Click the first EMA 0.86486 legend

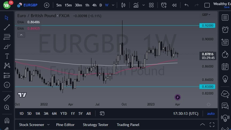[29, 22]
